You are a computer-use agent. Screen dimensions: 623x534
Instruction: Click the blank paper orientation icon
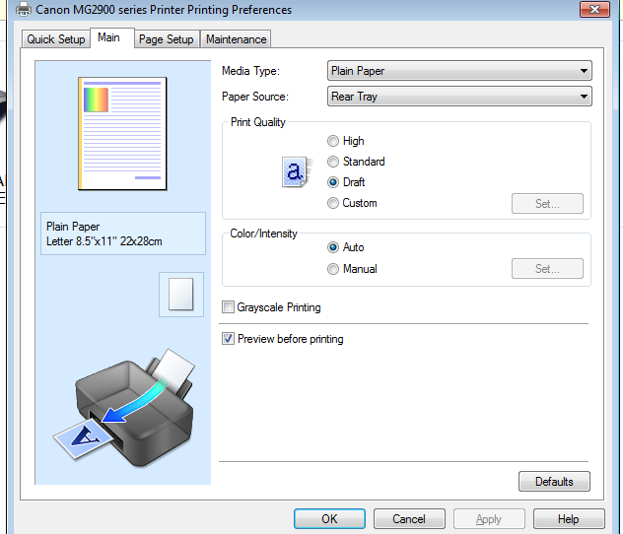click(181, 295)
